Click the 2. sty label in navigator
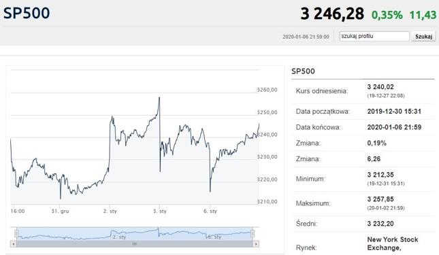Screen dimensions: 439x255 119,237
